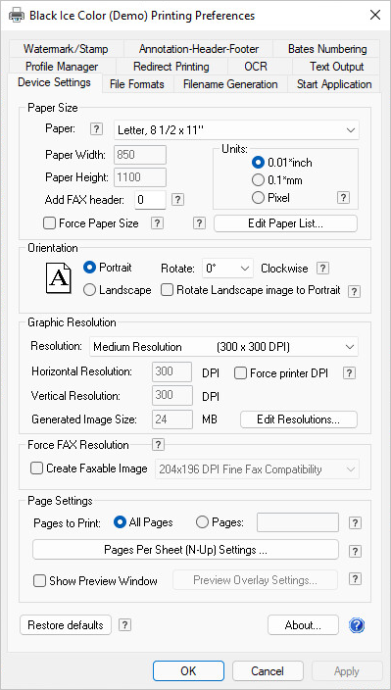Click Edit Paper List button
Viewport: 391px width, 690px height.
(x=286, y=223)
